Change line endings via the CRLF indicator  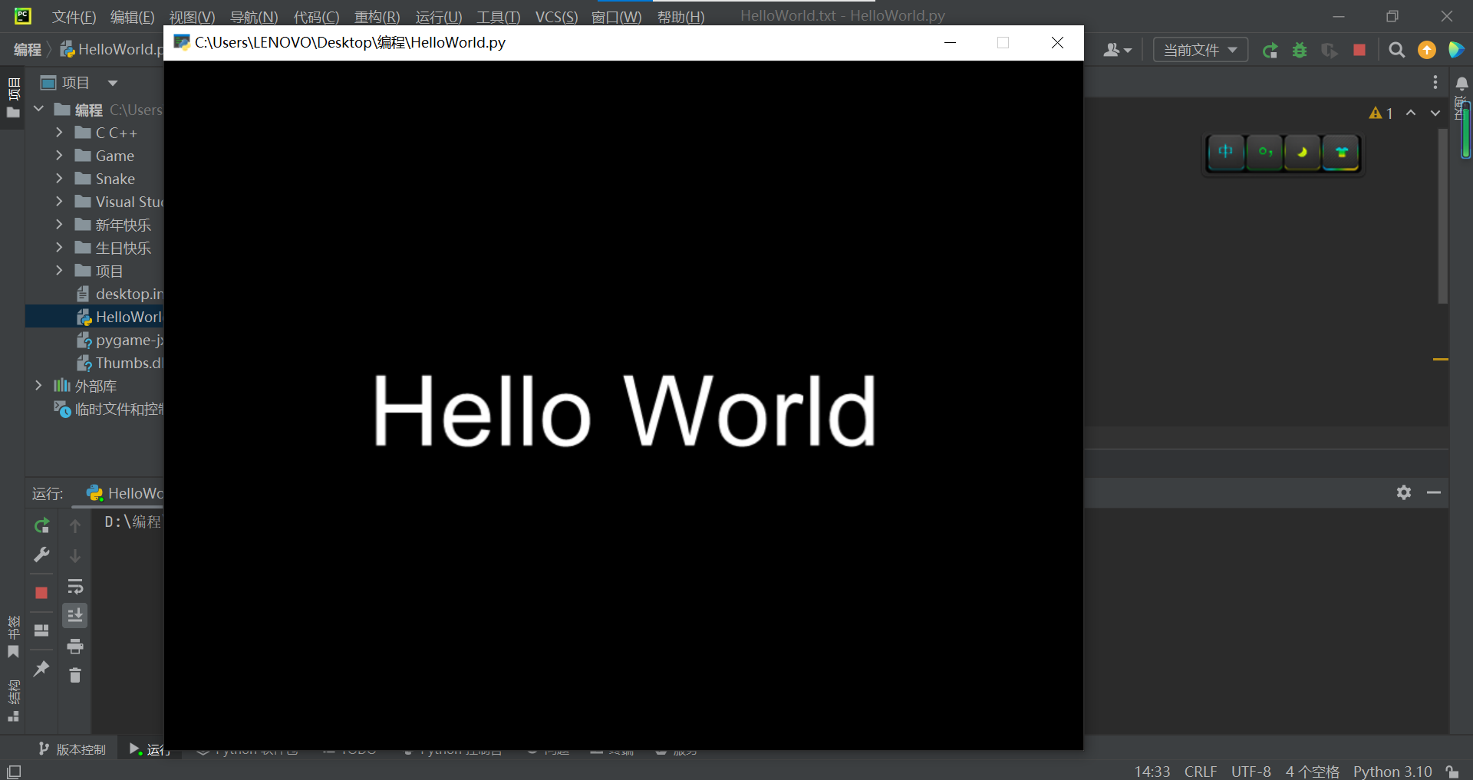pyautogui.click(x=1200, y=771)
